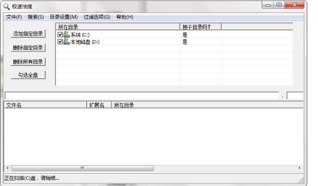Viewport: 318px width, 186px height.
Task: Open the 过滤选项(G) menu
Action: 97,17
